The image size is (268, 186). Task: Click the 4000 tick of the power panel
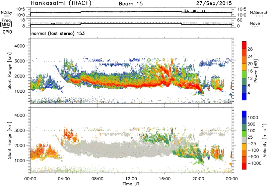click(x=19, y=46)
